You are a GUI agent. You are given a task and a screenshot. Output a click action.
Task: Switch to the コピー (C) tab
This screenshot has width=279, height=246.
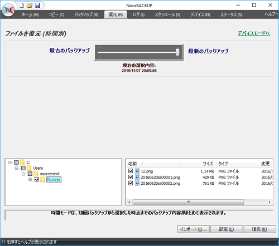[56, 14]
